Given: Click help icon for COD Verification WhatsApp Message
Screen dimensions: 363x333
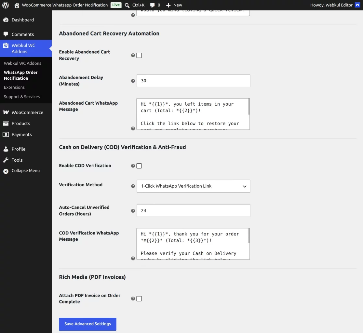Looking at the screenshot, I should click(133, 258).
